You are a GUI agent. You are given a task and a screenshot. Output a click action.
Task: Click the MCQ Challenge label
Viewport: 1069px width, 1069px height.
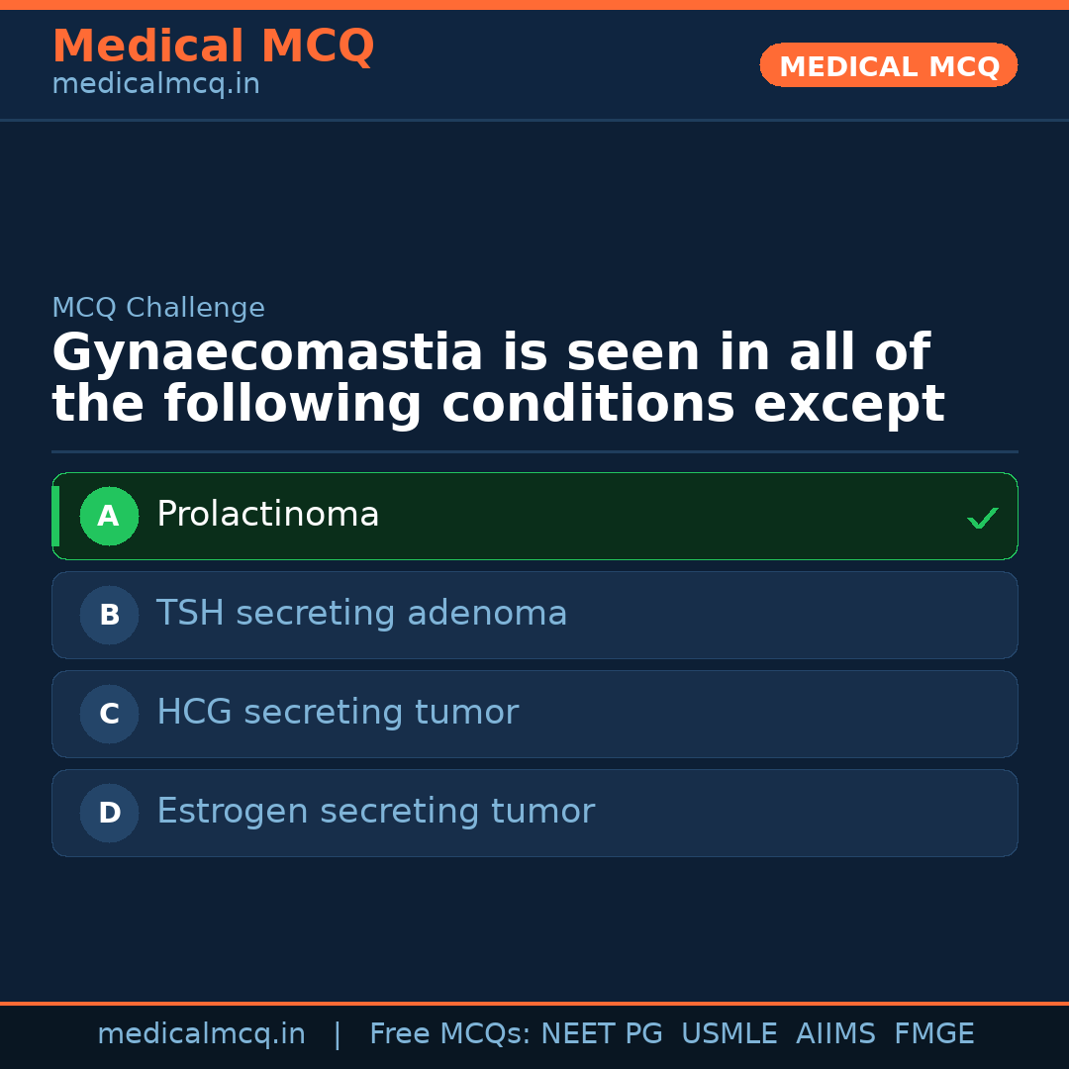point(158,308)
